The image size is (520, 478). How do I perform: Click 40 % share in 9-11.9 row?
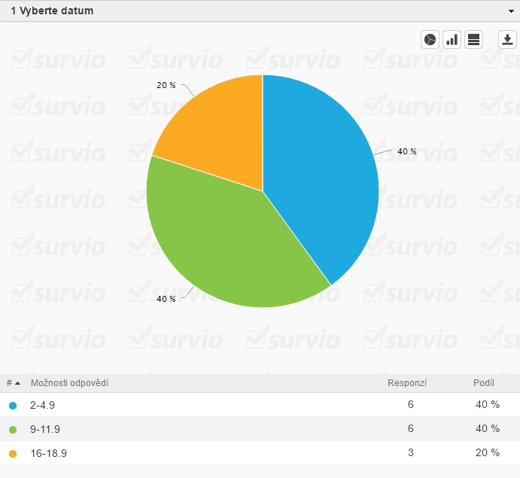(x=488, y=428)
